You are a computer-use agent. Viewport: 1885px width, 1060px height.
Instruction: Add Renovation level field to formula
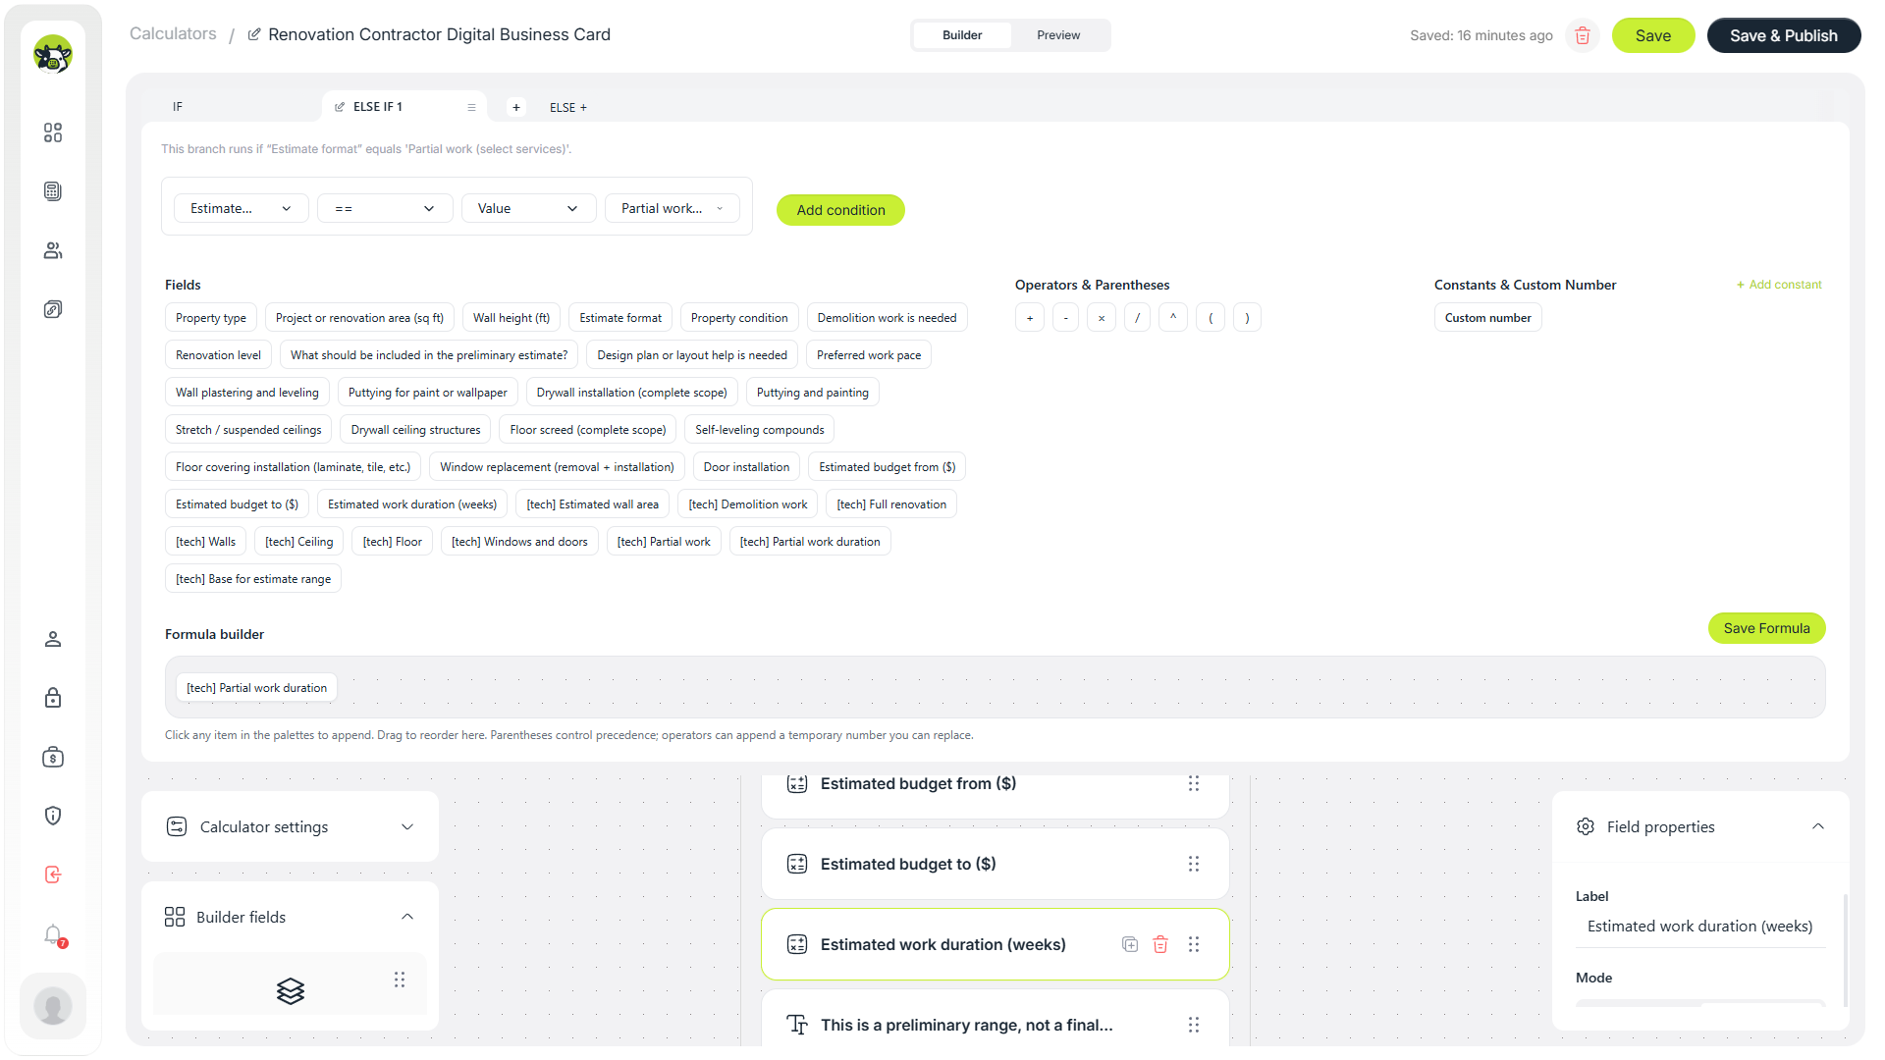click(x=218, y=355)
